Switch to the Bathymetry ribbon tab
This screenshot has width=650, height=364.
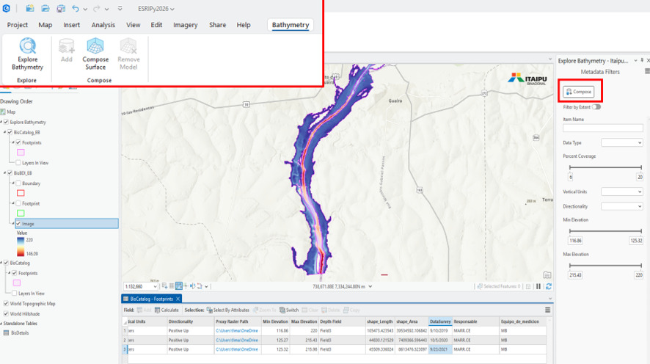291,25
